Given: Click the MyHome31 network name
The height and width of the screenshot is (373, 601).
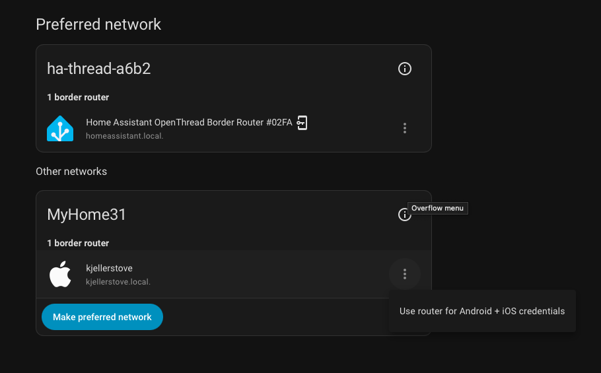Looking at the screenshot, I should pyautogui.click(x=87, y=215).
